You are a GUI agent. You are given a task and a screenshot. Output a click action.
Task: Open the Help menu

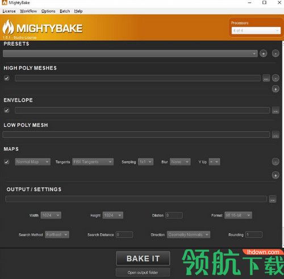[78, 11]
